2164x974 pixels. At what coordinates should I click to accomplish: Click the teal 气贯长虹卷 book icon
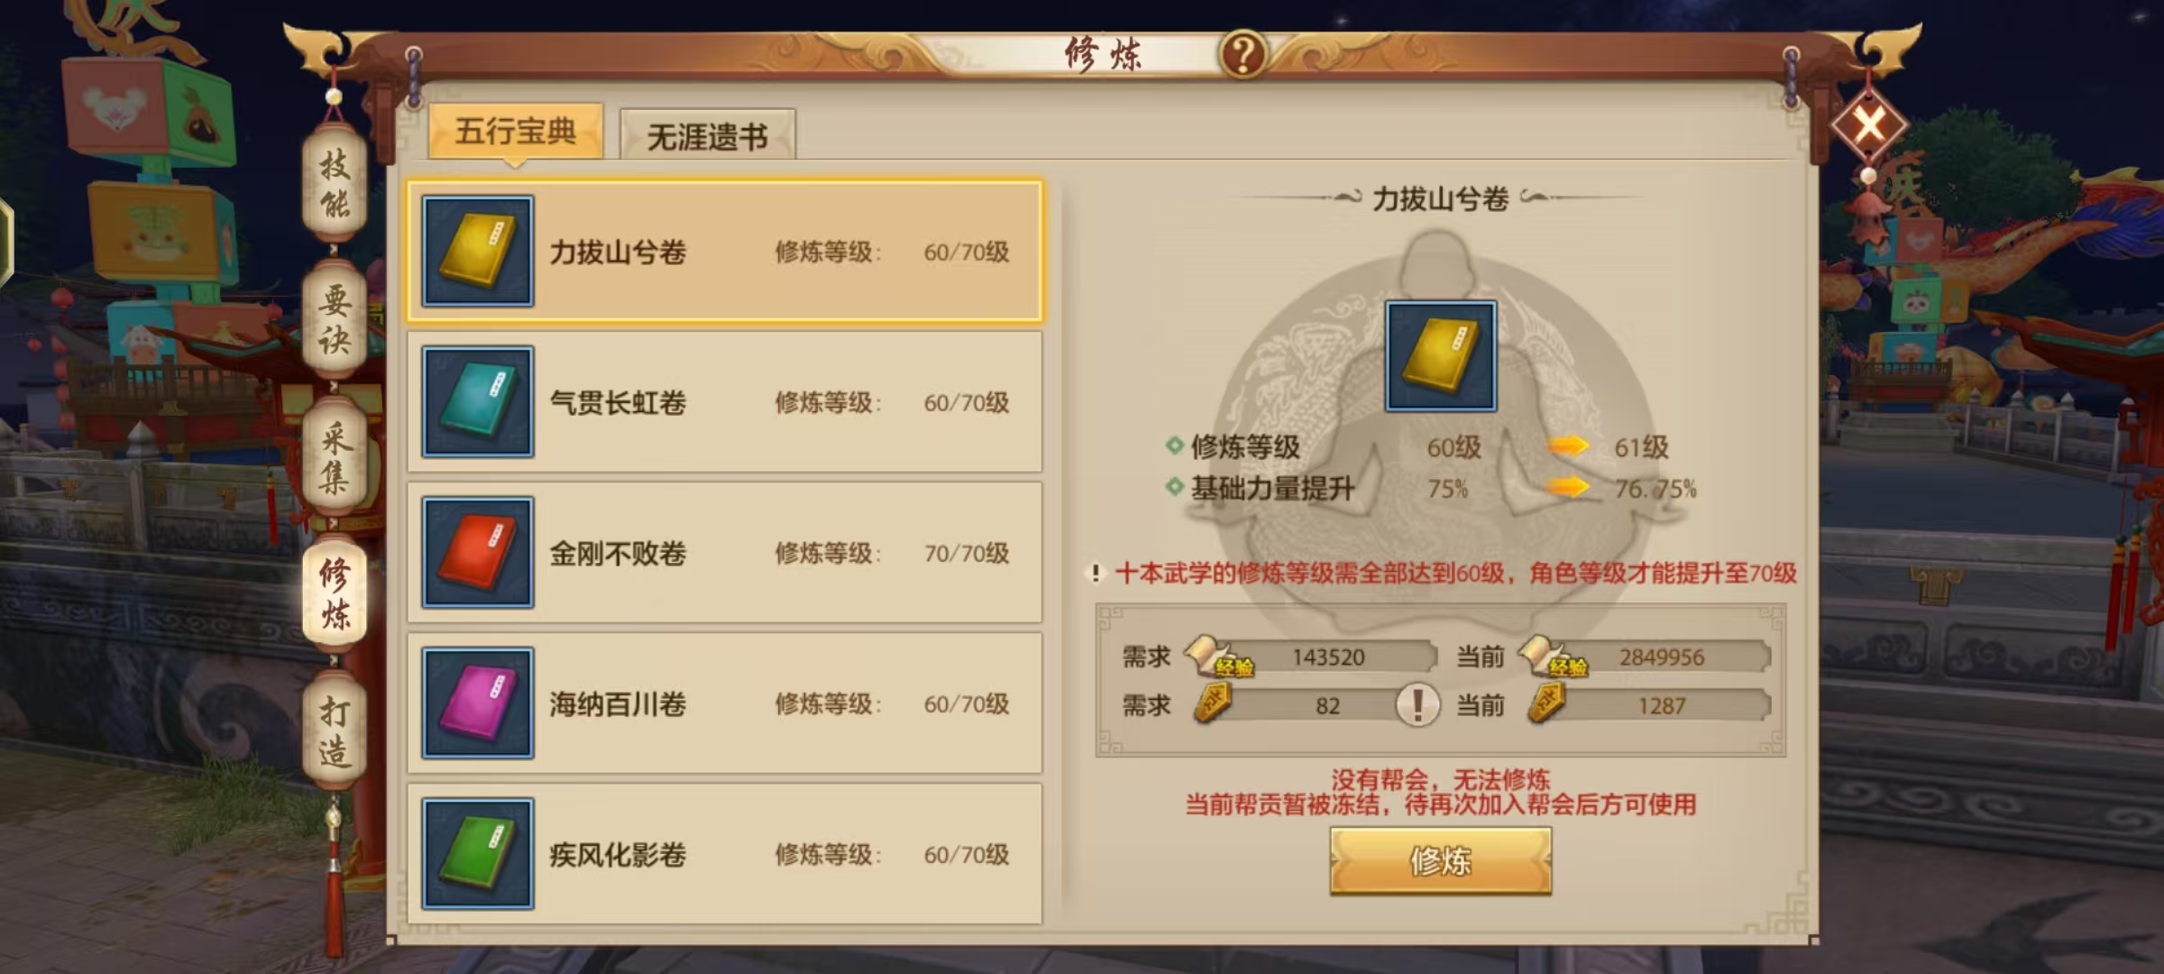click(x=478, y=402)
